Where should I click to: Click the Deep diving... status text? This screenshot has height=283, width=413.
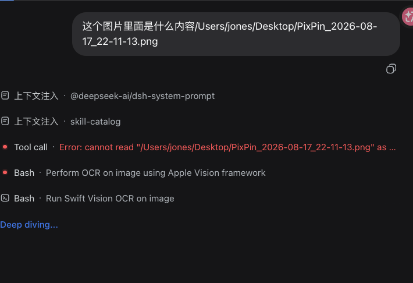[29, 225]
